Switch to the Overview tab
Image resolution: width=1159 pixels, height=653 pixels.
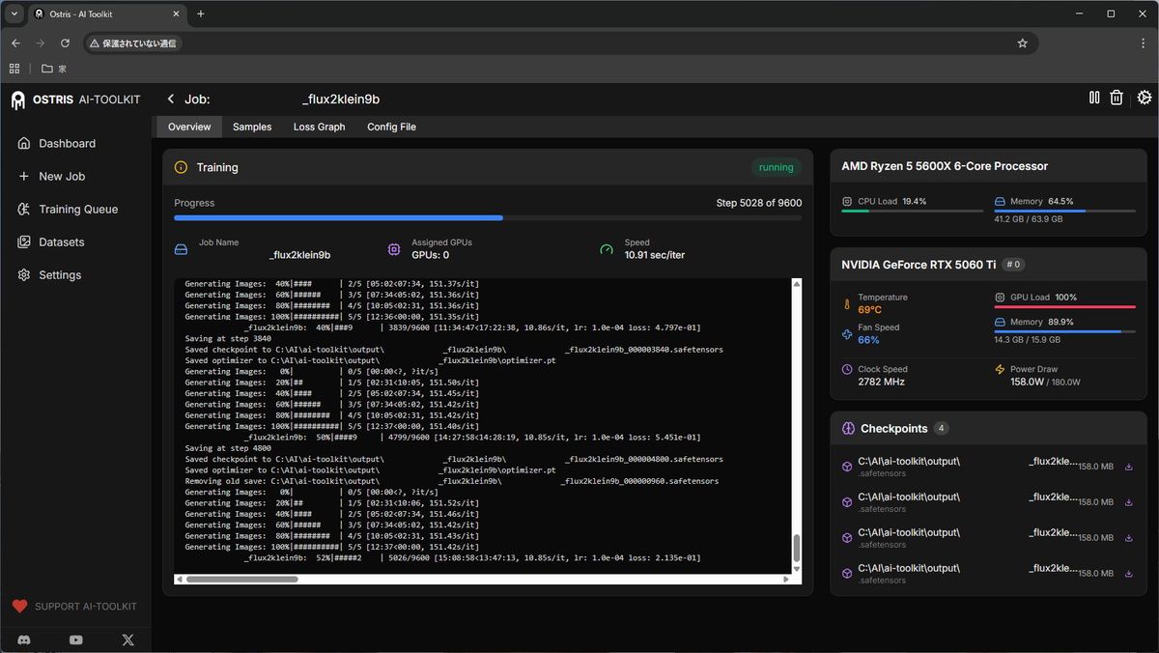189,127
